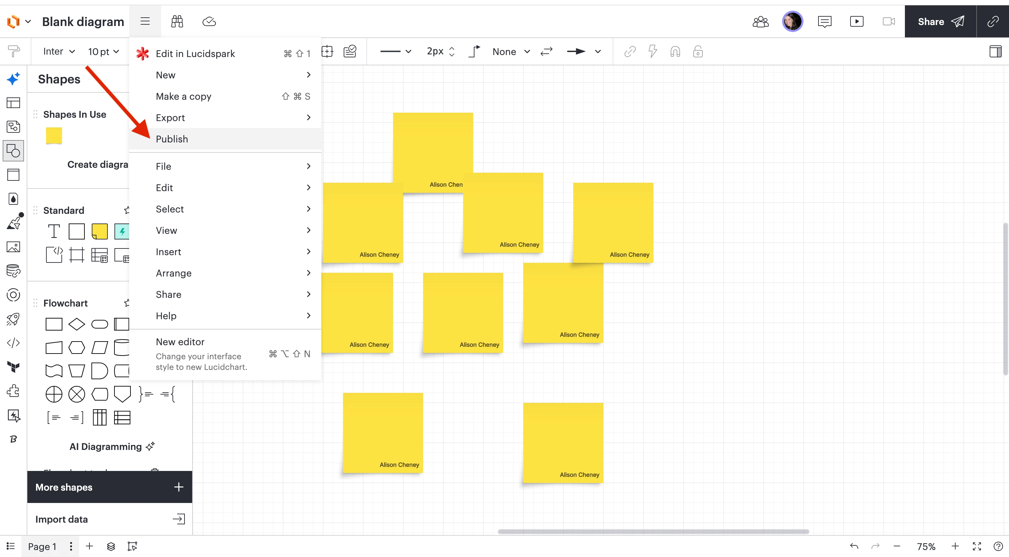Select Edit in Lucidspark menu item
Screen dimensions: 1009x557
click(225, 54)
